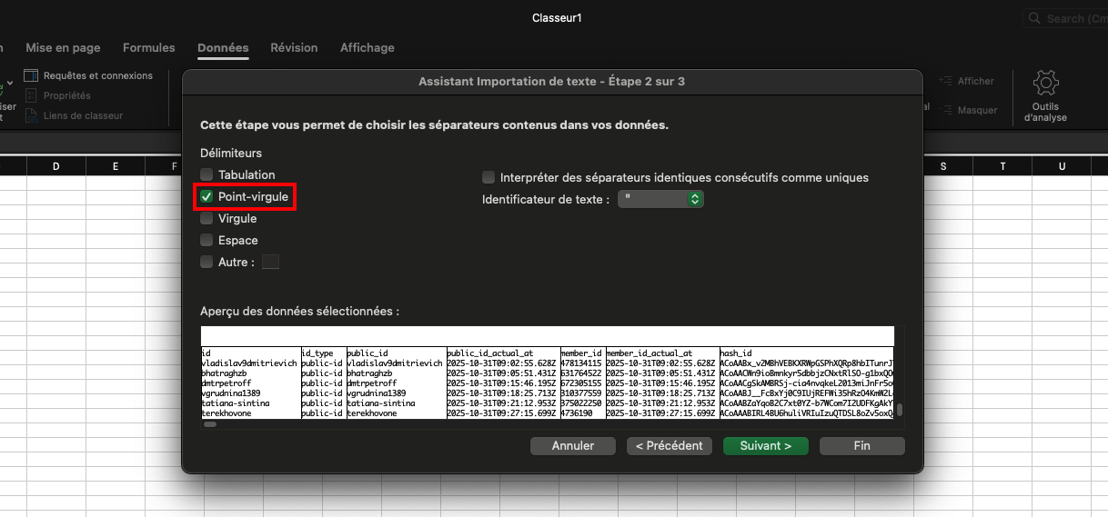The width and height of the screenshot is (1108, 517).
Task: Click the Masquer detail icon
Action: click(946, 110)
